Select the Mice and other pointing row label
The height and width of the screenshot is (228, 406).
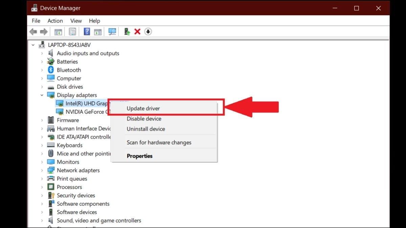84,153
